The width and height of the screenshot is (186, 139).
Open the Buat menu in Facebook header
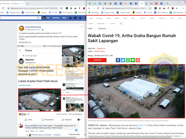[x=64, y=18]
